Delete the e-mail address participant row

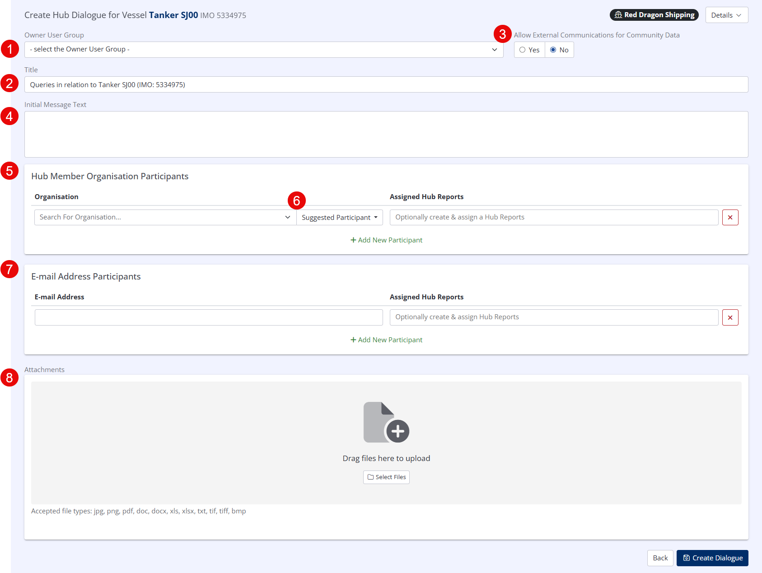(x=730, y=317)
